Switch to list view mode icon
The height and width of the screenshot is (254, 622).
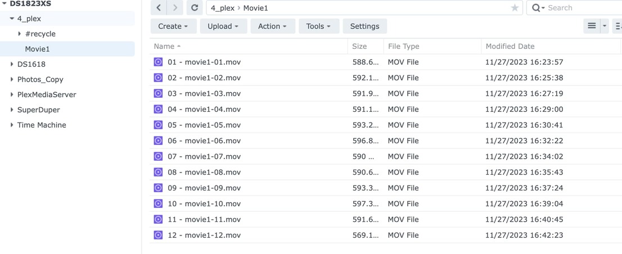[592, 26]
